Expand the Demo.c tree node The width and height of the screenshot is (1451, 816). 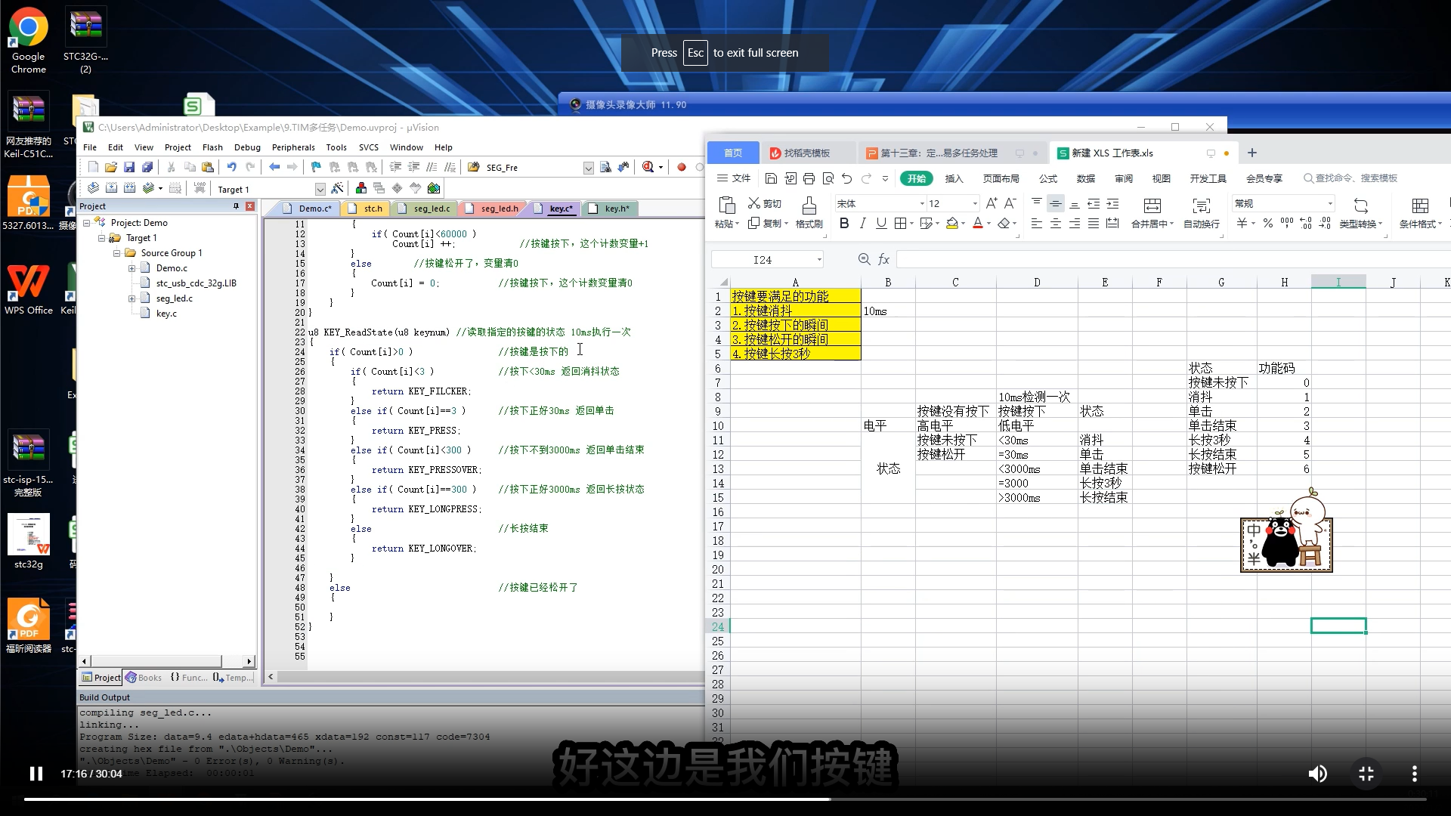(131, 268)
